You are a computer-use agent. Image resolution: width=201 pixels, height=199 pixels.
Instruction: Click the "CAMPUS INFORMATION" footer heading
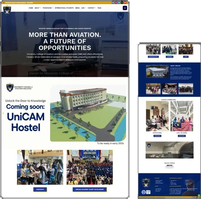175,186
